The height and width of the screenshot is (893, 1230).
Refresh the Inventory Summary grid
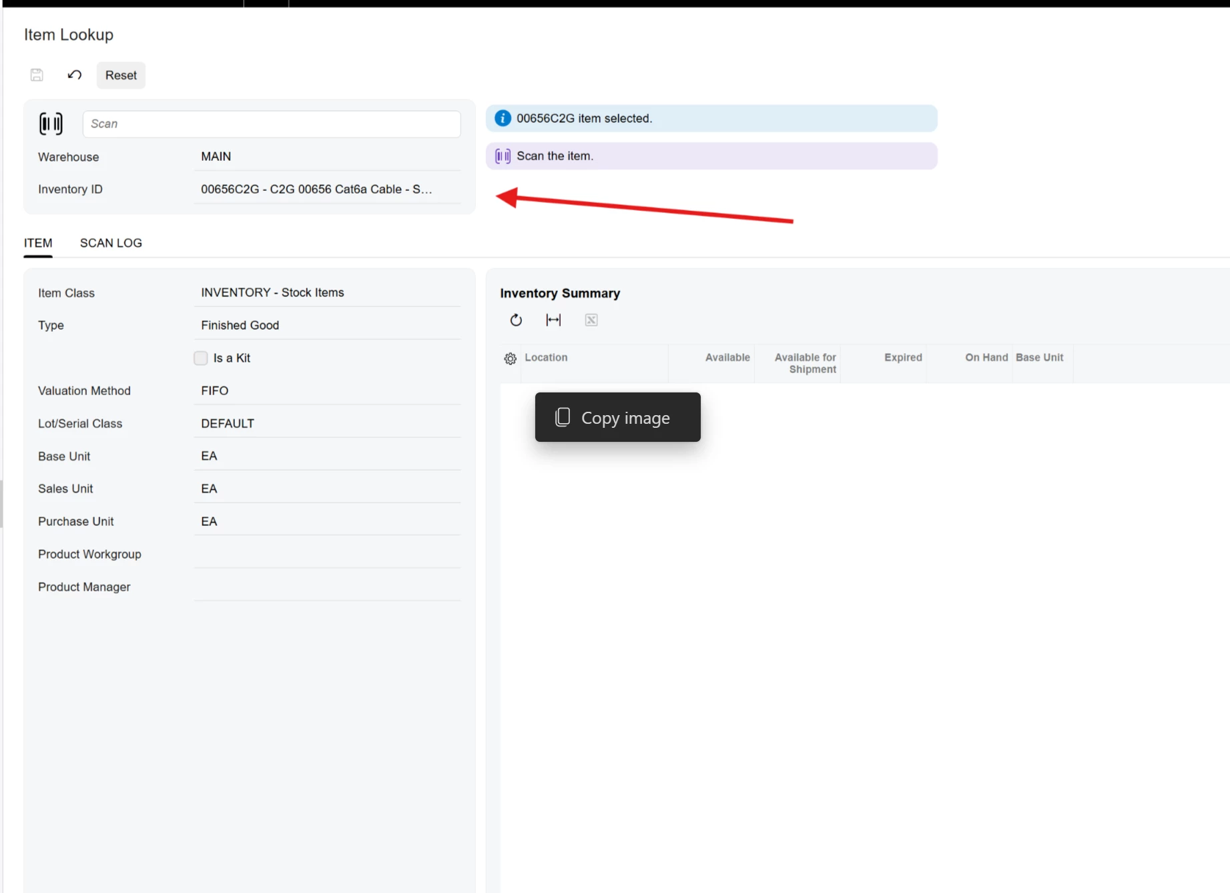tap(516, 320)
